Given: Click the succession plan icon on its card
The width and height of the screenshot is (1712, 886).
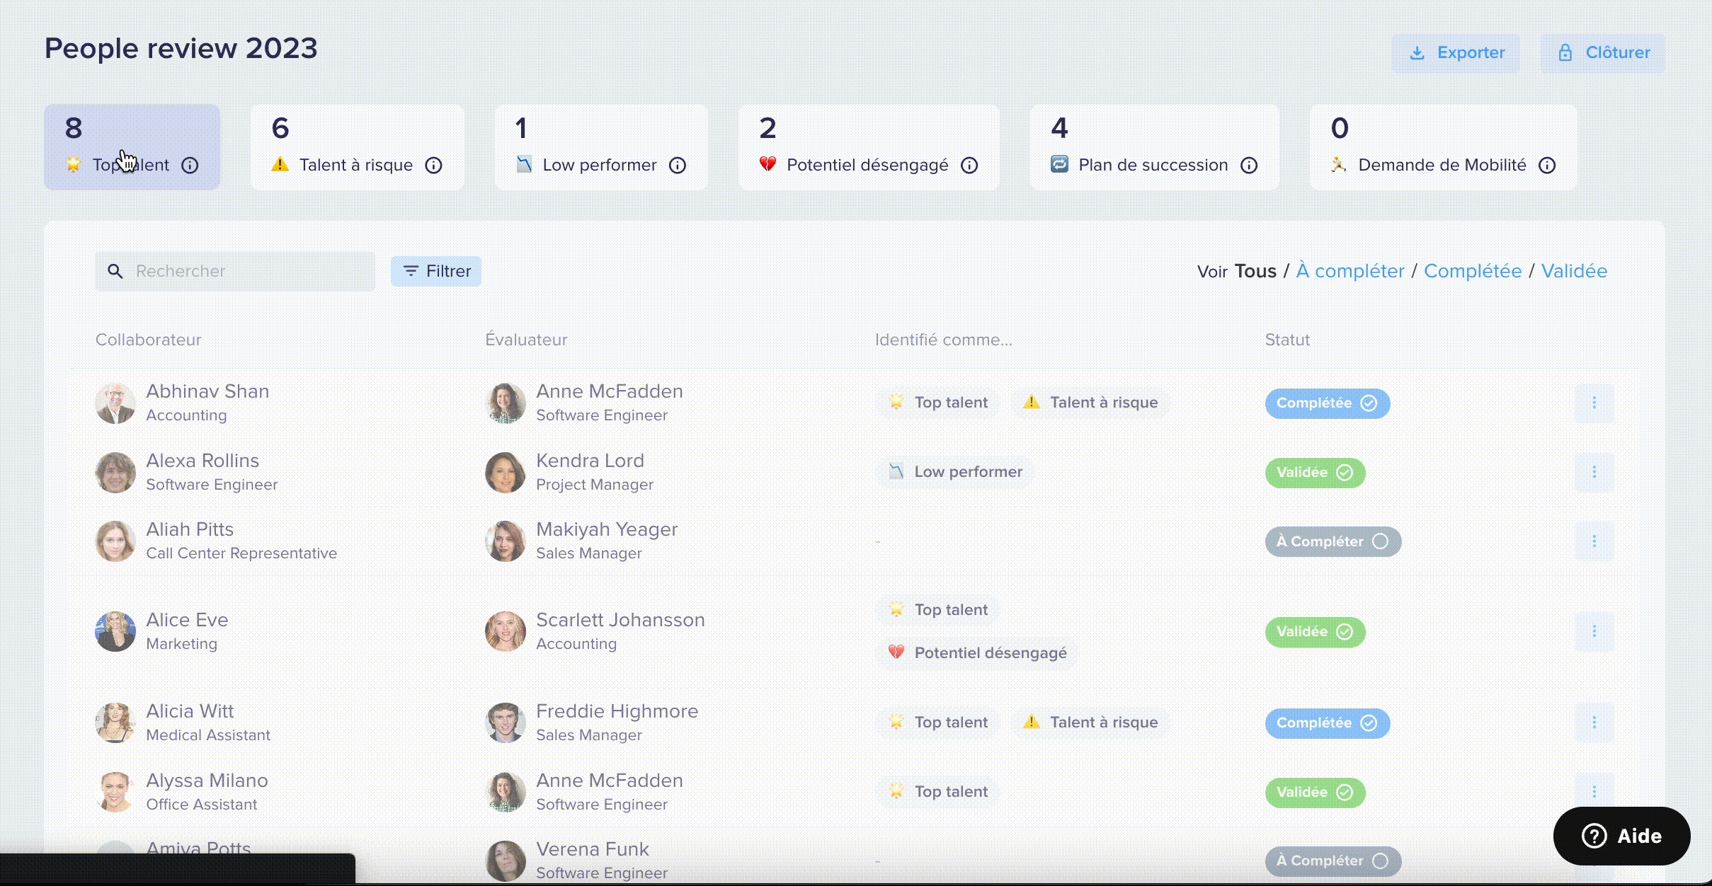Looking at the screenshot, I should pyautogui.click(x=1059, y=164).
